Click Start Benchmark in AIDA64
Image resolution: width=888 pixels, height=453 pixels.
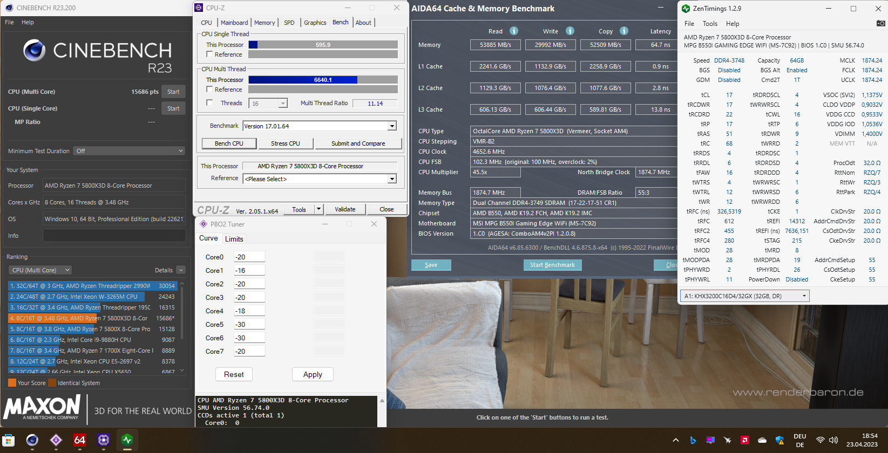[552, 265]
